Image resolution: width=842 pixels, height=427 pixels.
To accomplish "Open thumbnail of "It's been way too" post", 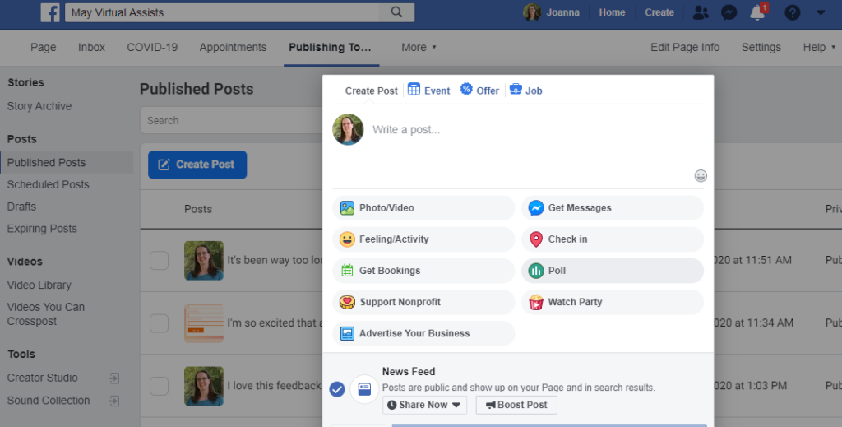I will coord(204,261).
